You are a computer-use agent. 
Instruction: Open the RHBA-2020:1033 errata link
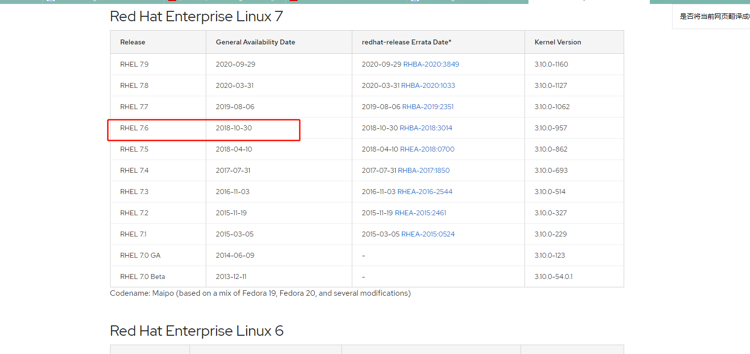coord(428,85)
